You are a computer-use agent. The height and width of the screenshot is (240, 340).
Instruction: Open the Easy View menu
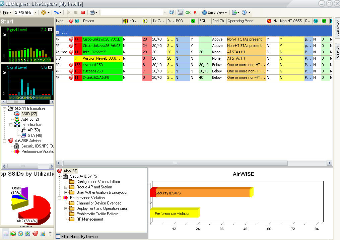click(214, 12)
